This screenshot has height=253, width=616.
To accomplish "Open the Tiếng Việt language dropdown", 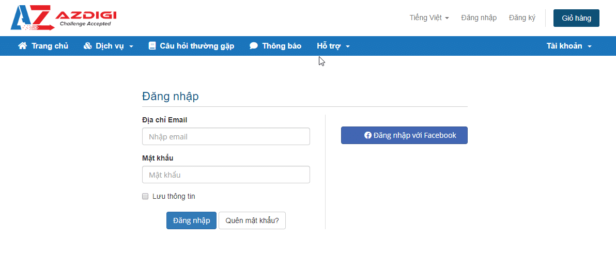I will [x=429, y=18].
